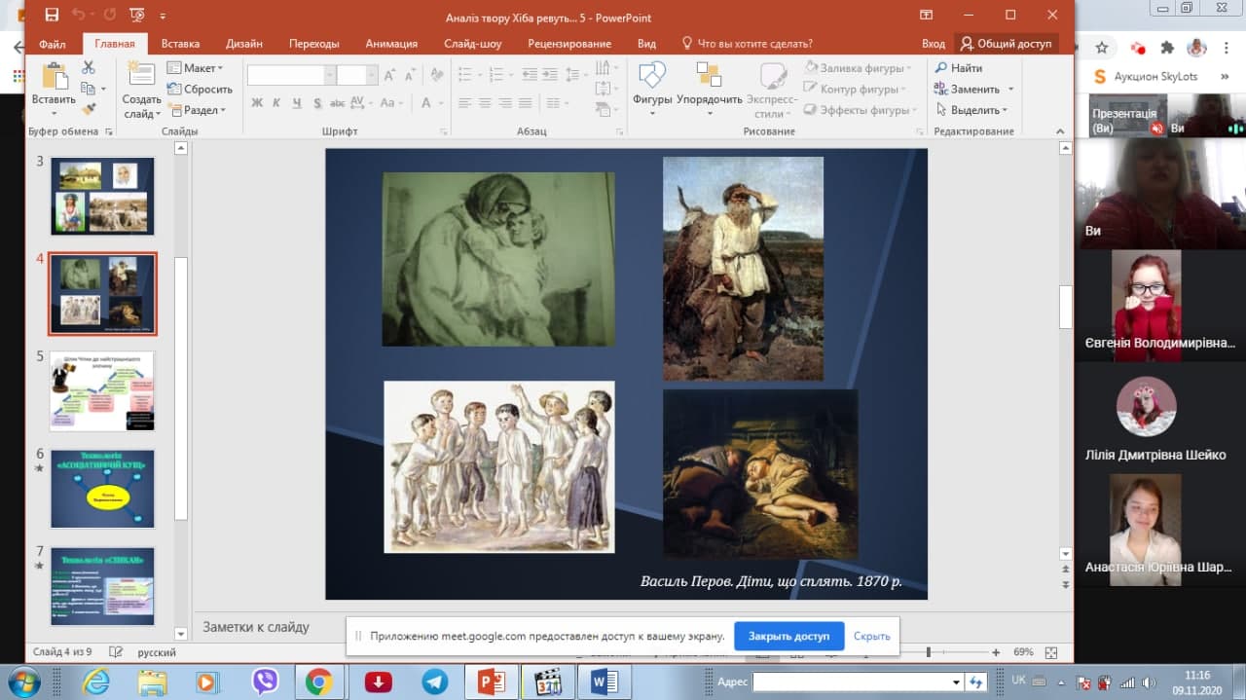Viewport: 1246px width, 700px height.
Task: Click spell check icon in status bar
Action: pyautogui.click(x=117, y=652)
